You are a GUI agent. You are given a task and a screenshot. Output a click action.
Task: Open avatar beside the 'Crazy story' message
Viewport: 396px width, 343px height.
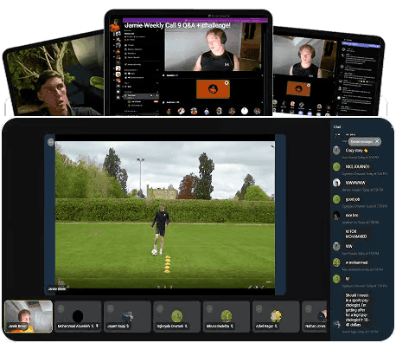tap(336, 151)
